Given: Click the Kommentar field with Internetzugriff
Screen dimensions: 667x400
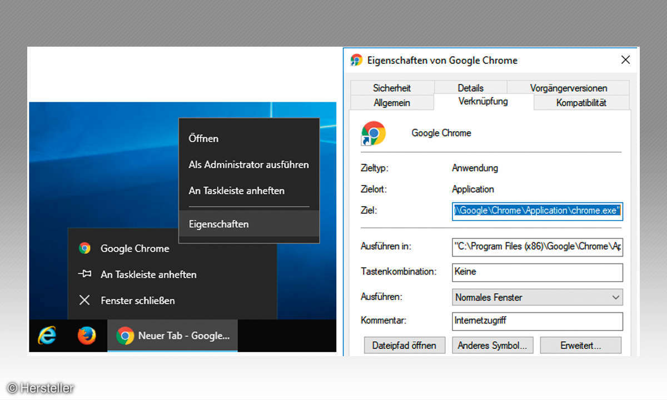Looking at the screenshot, I should (x=537, y=321).
